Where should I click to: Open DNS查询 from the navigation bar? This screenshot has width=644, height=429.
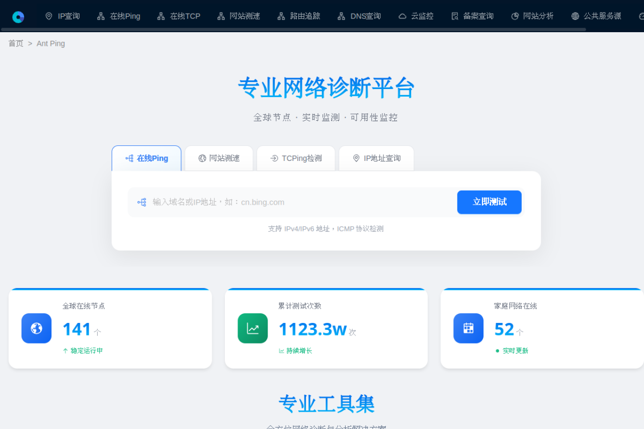pos(359,16)
